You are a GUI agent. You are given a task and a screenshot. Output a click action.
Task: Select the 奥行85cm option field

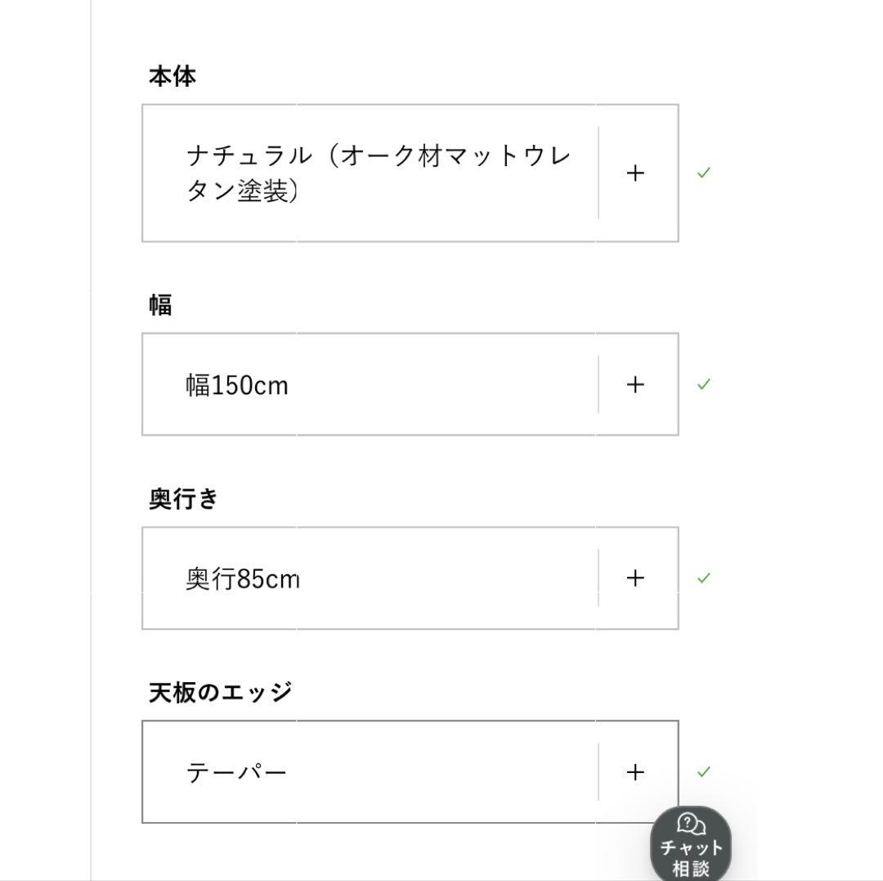[x=368, y=578]
